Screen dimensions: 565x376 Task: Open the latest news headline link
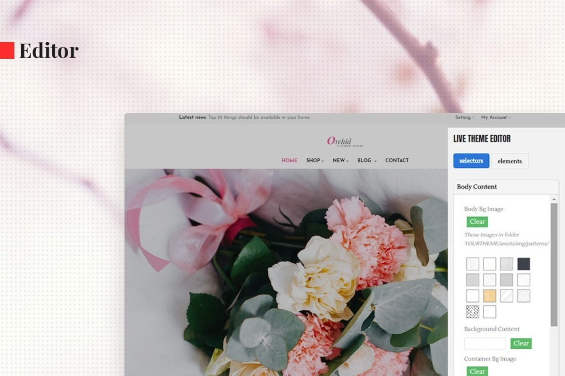click(x=259, y=117)
